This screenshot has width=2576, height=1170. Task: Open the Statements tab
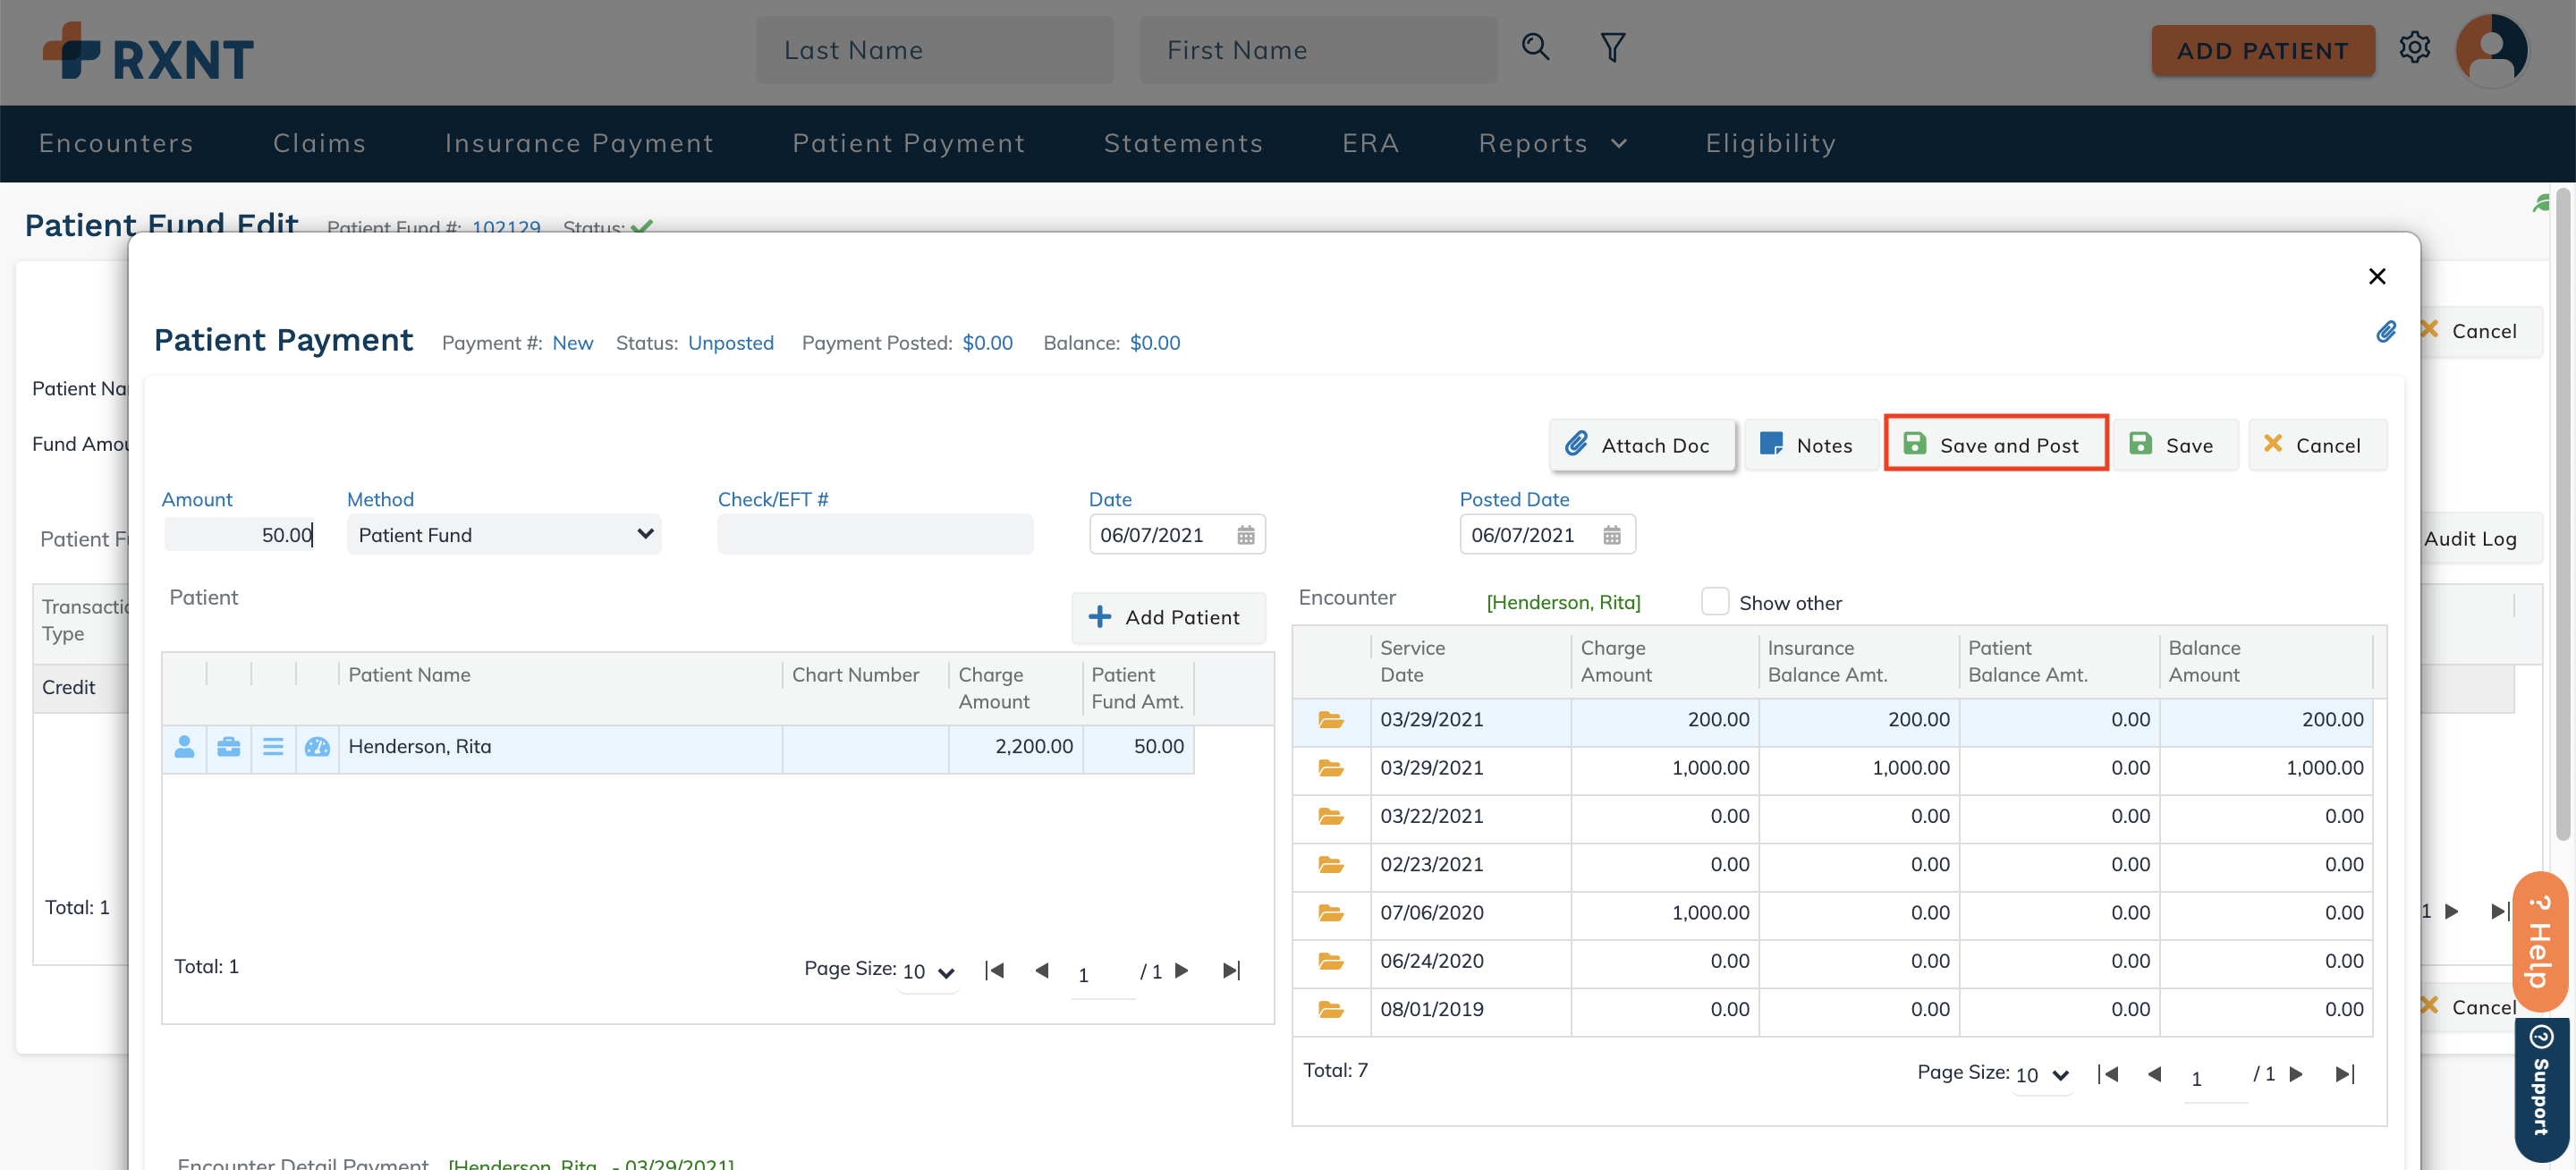pyautogui.click(x=1183, y=144)
